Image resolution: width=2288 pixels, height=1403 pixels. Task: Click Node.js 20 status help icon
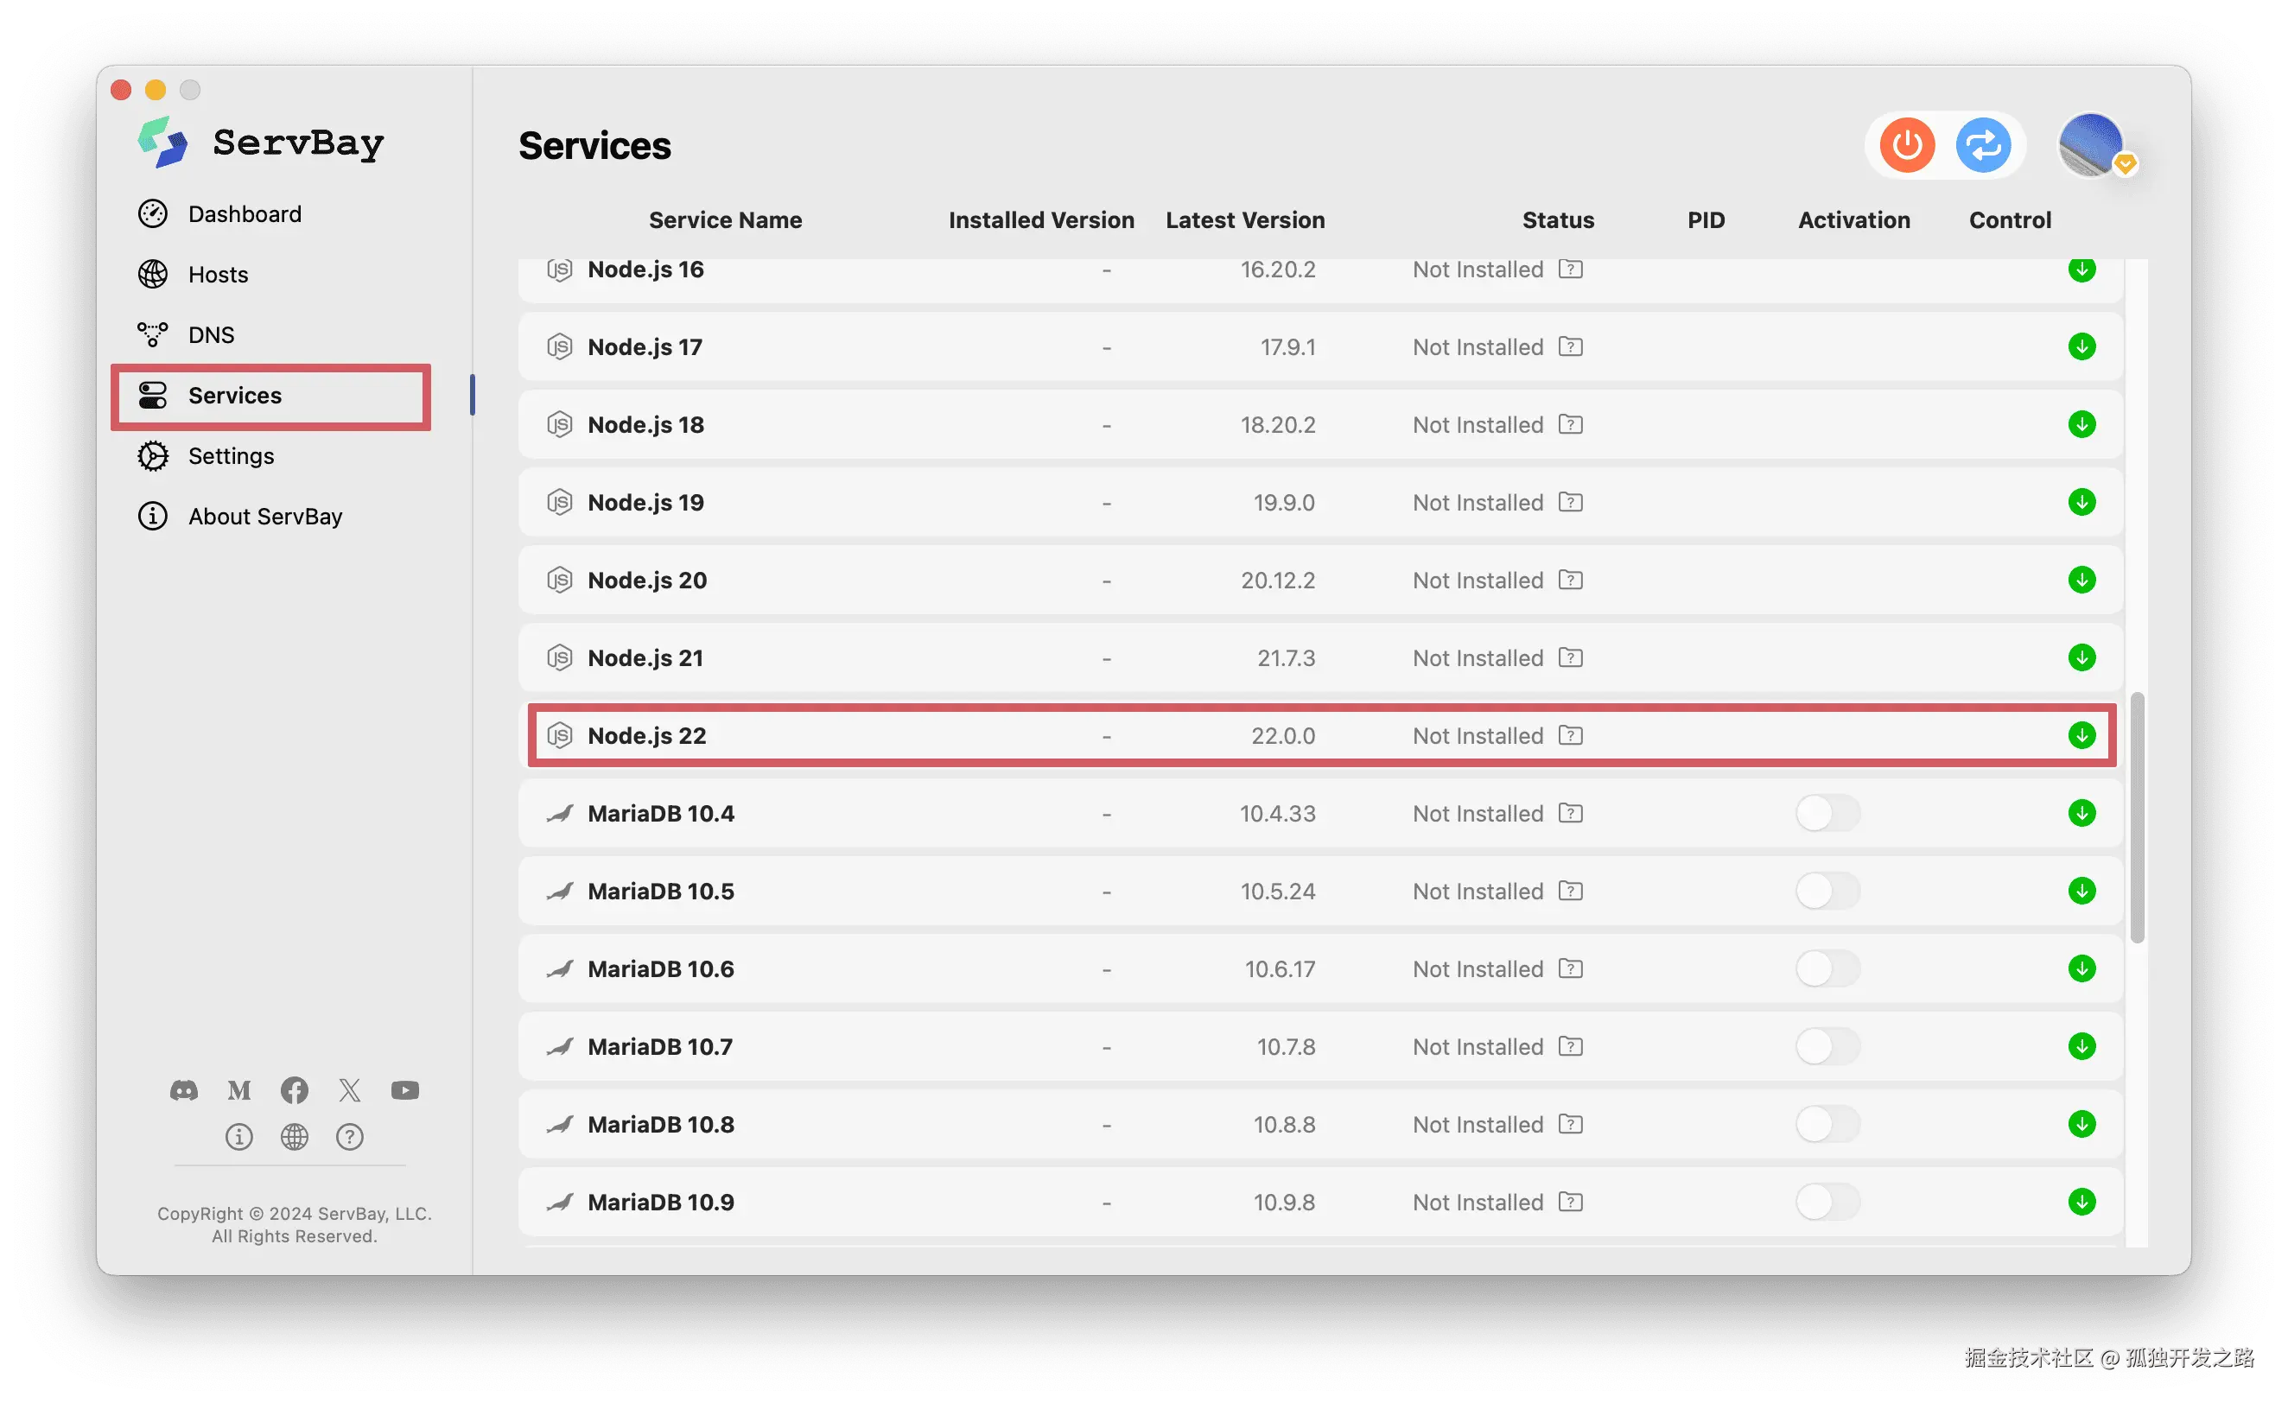[1570, 581]
